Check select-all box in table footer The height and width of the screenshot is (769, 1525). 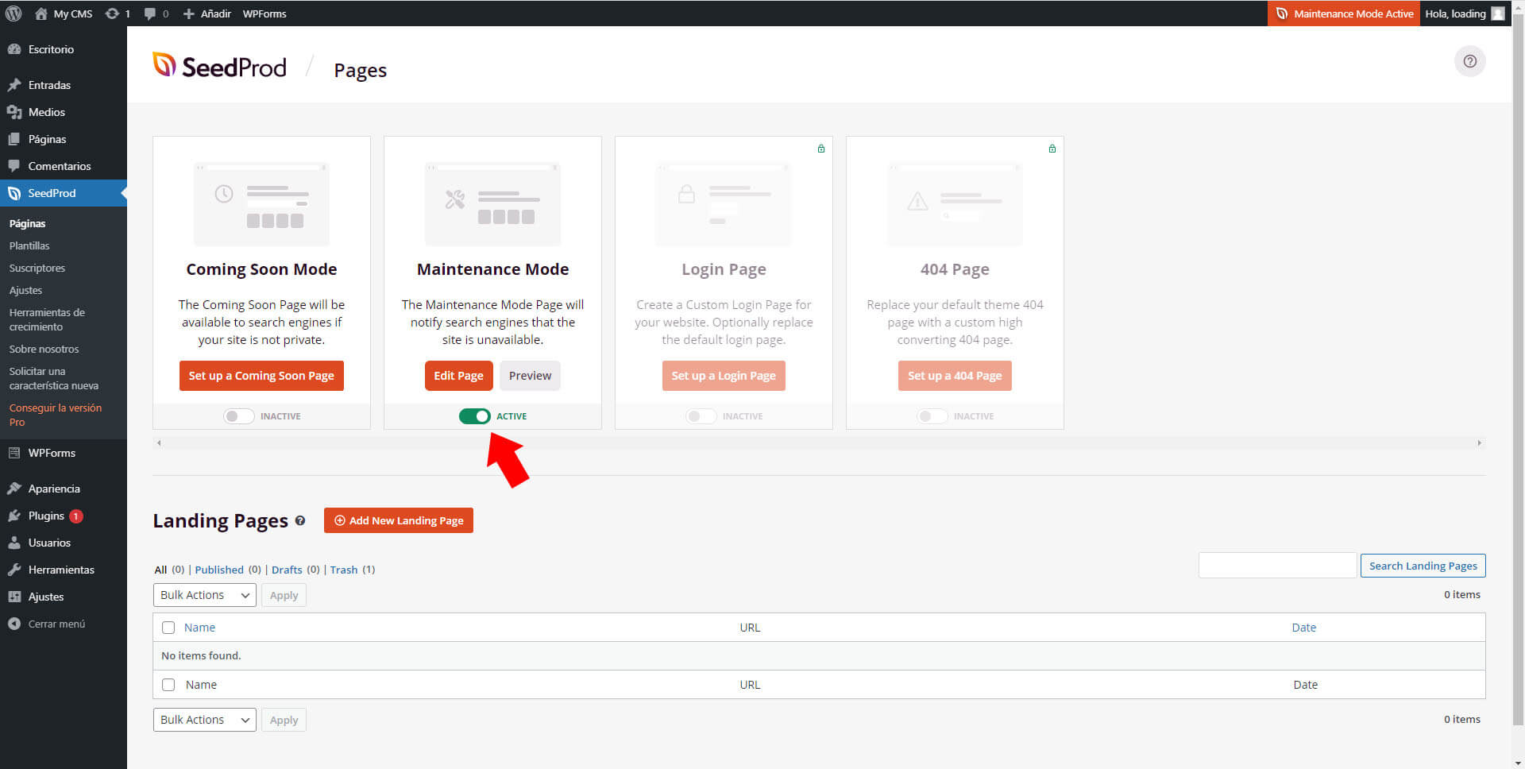(168, 685)
